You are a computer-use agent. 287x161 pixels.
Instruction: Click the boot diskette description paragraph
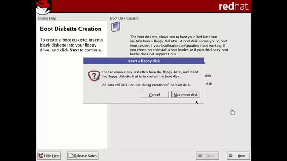click(179, 46)
